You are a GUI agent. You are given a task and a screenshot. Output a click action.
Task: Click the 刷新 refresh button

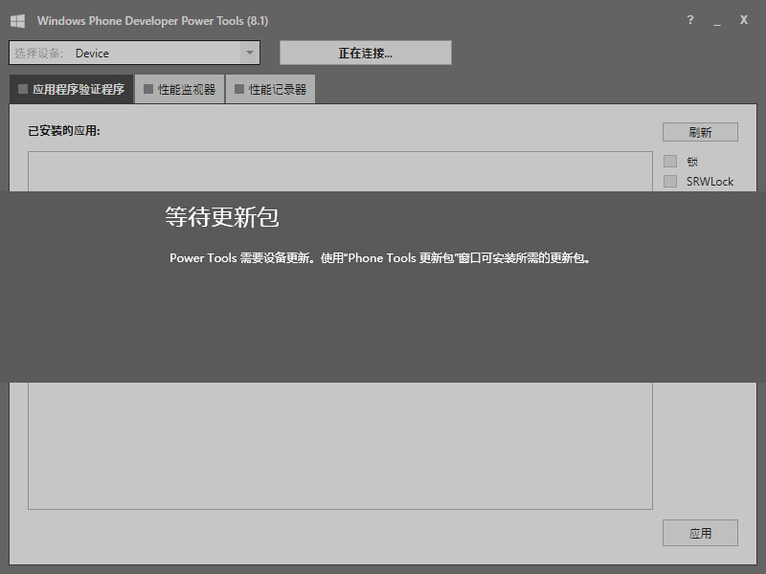pyautogui.click(x=700, y=132)
